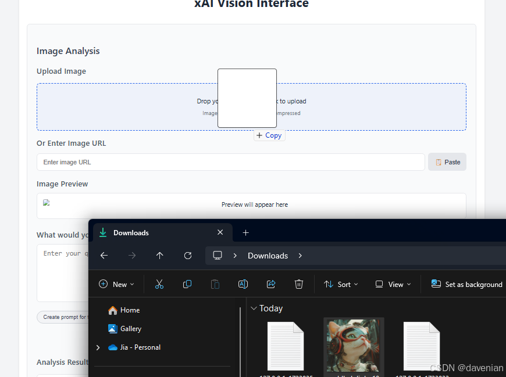This screenshot has width=506, height=377.
Task: Click the forward arrow in File Explorer
Action: coord(132,256)
